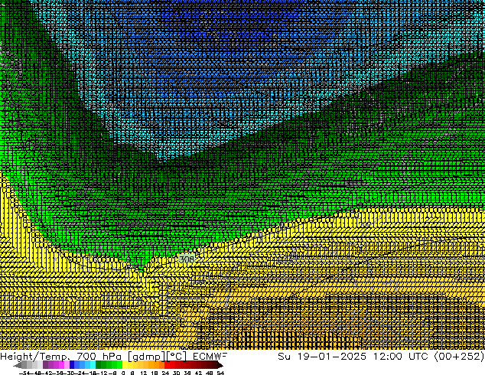Click the gray band of the temperature legend
This screenshot has width=485, height=375.
(x=32, y=365)
